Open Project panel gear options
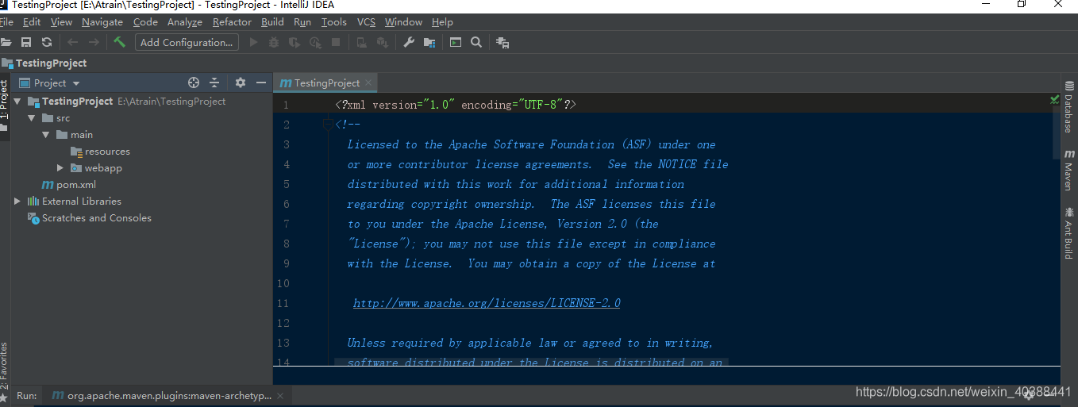This screenshot has width=1078, height=407. point(241,83)
